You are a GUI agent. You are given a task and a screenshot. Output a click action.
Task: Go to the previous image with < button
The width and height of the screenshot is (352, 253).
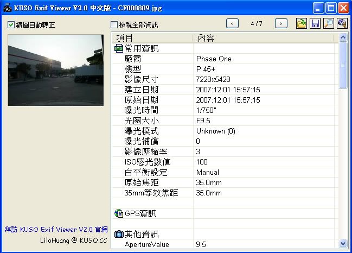click(x=232, y=23)
